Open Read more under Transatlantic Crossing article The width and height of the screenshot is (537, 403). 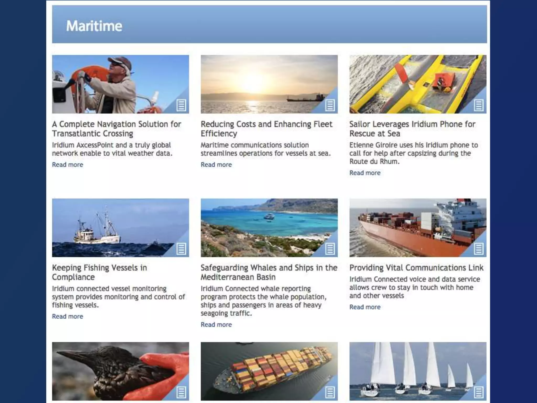pos(67,165)
